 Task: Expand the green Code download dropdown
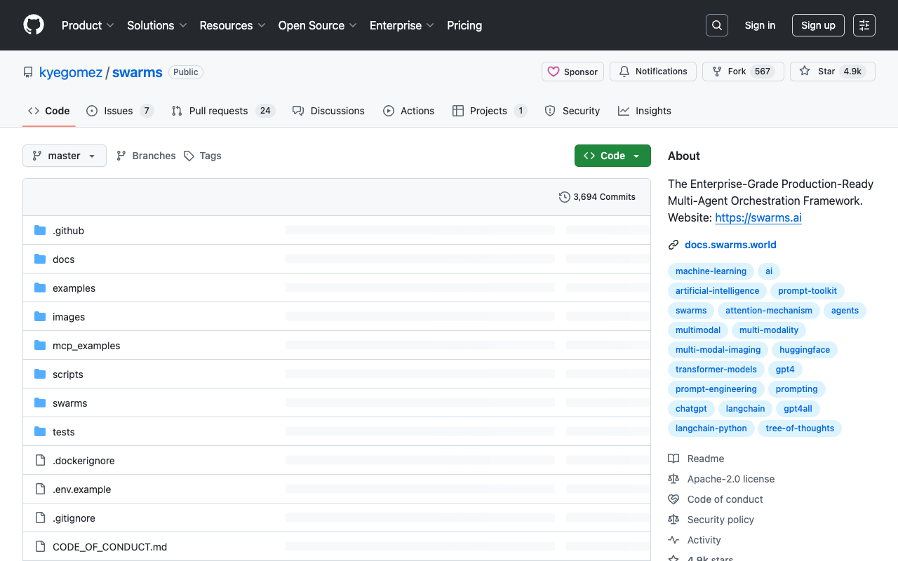(612, 156)
